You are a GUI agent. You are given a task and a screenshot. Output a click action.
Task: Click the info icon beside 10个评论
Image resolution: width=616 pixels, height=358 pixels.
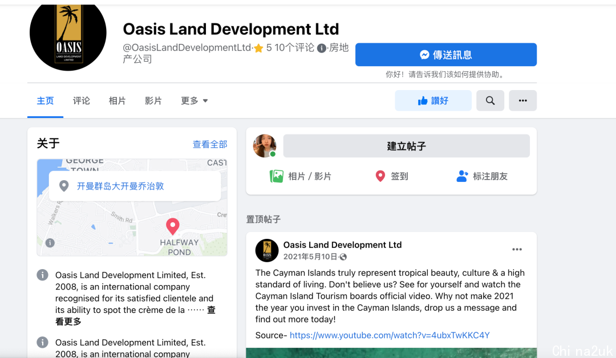[321, 48]
